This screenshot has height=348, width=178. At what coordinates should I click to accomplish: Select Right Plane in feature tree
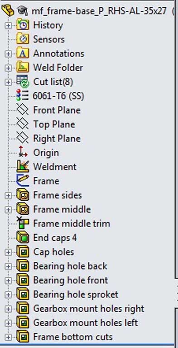tap(57, 139)
